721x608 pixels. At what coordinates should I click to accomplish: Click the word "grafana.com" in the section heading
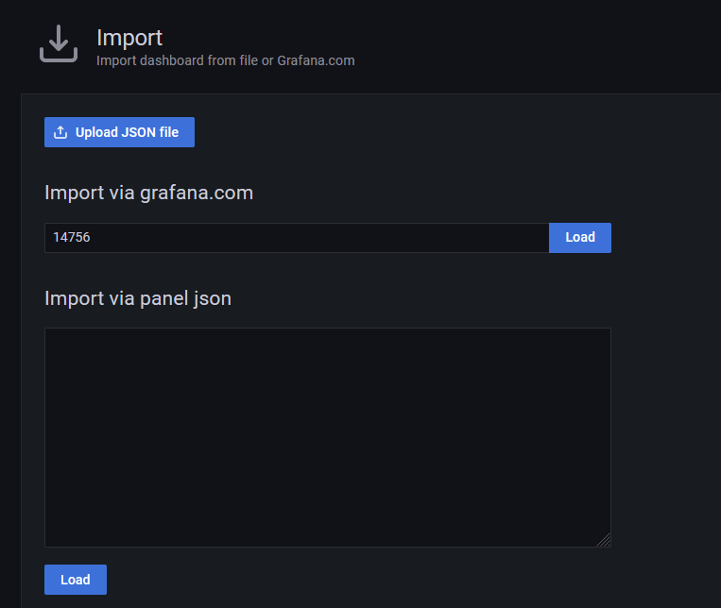pyautogui.click(x=197, y=193)
